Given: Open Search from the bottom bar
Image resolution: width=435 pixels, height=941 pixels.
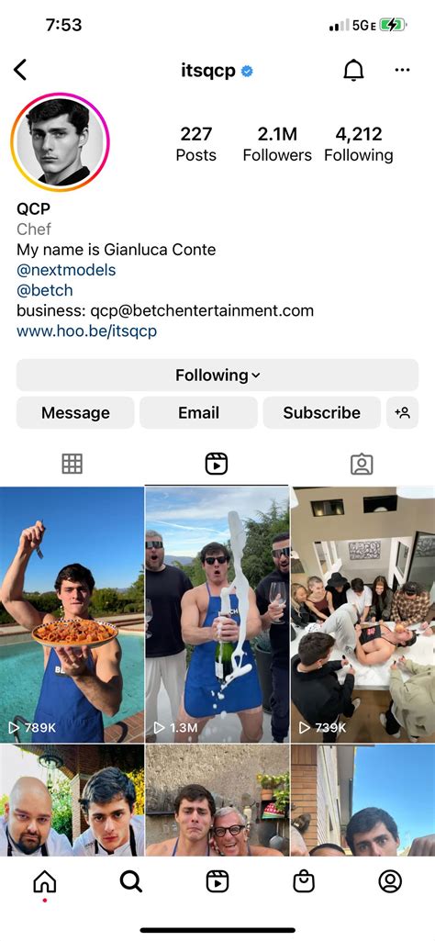Looking at the screenshot, I should (131, 881).
